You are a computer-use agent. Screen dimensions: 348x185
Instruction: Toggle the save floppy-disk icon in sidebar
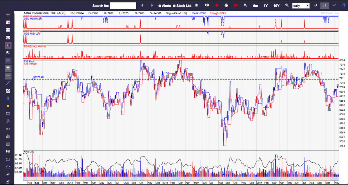click(x=8, y=60)
